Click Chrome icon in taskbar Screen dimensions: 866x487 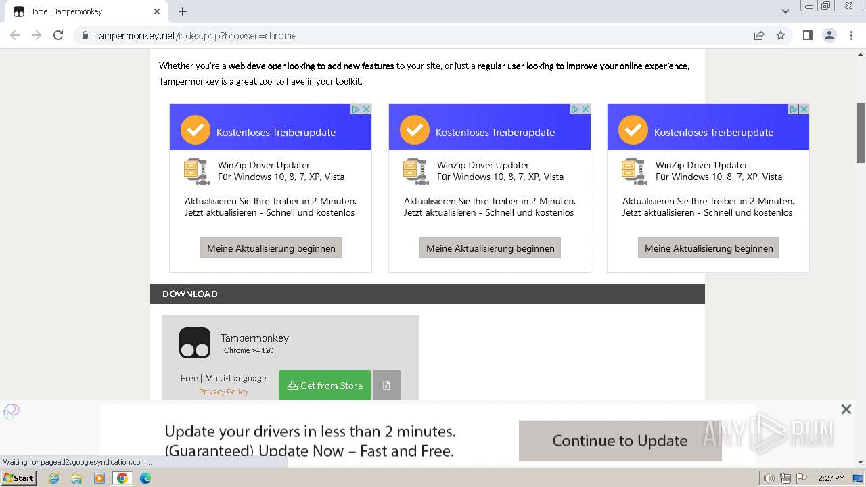(x=122, y=478)
